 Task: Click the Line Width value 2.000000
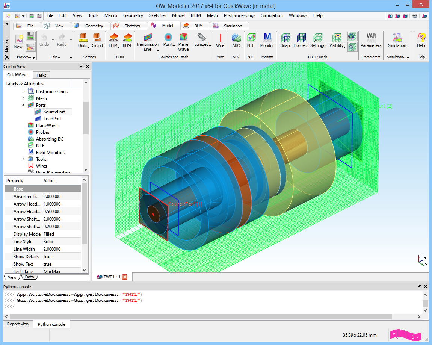coord(62,249)
